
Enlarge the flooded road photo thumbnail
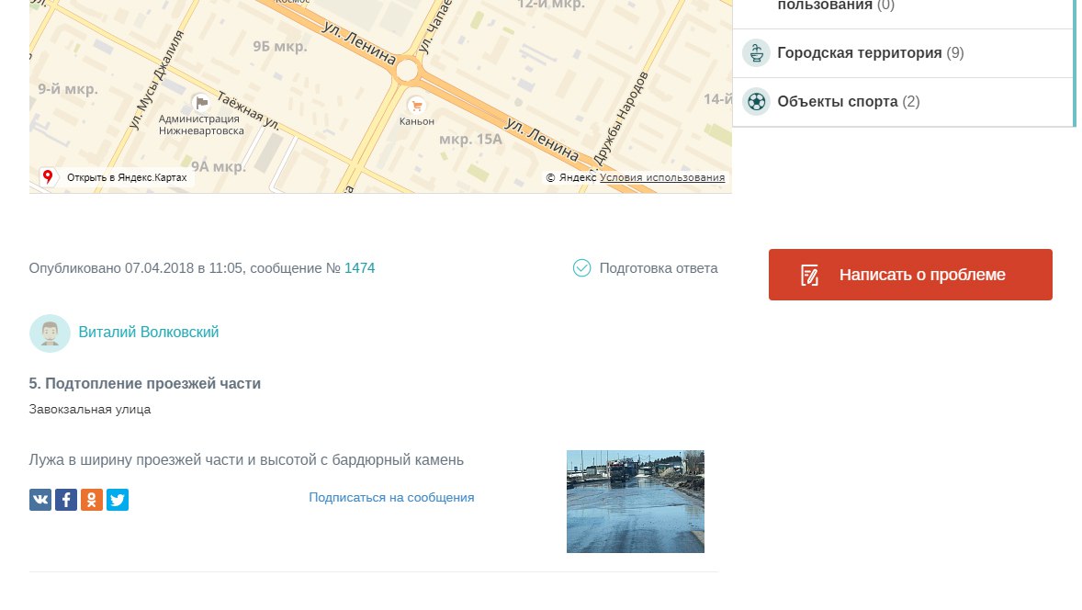pos(635,502)
